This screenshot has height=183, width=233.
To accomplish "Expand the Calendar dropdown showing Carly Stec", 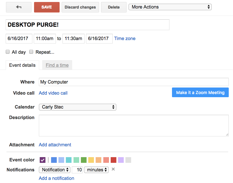I will (77, 107).
